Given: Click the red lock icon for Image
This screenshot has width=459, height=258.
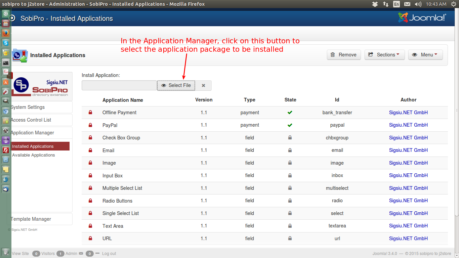Looking at the screenshot, I should (90, 163).
